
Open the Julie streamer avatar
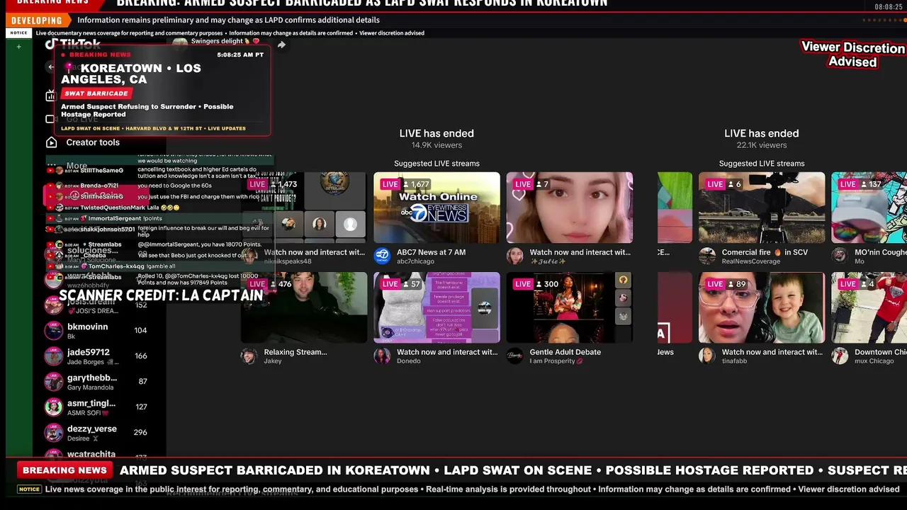click(x=515, y=256)
